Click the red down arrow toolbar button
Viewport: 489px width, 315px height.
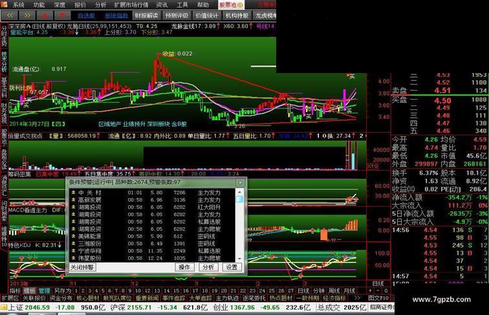pos(62,16)
